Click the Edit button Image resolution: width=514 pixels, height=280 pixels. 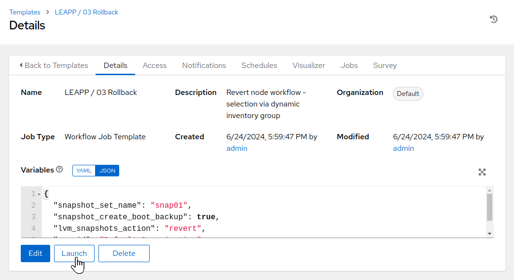[x=35, y=253]
